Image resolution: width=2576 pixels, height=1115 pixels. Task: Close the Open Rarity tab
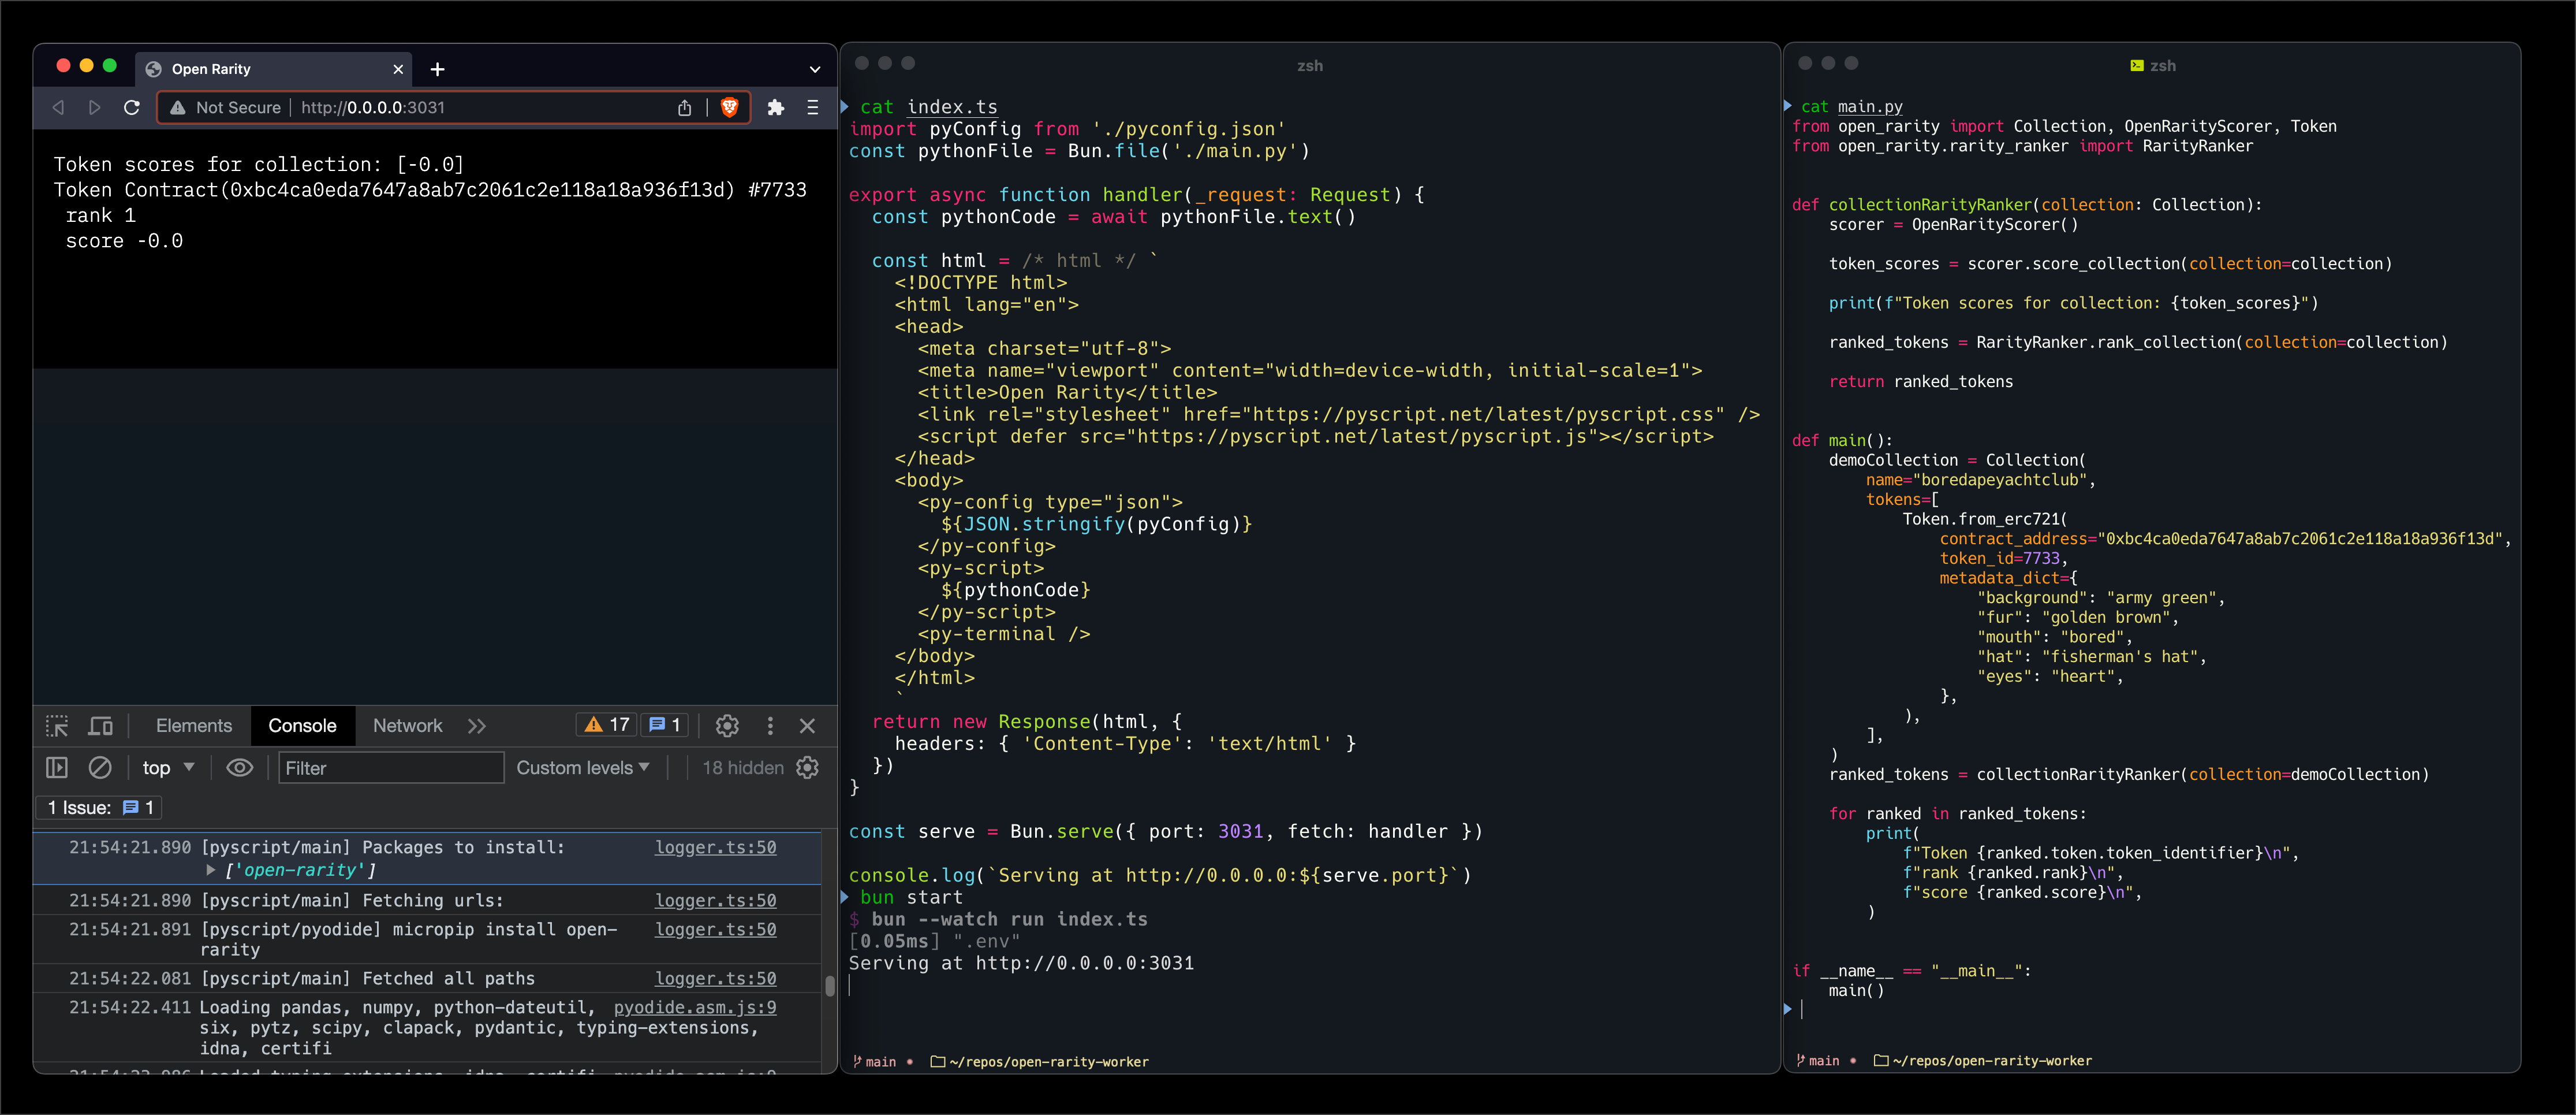tap(398, 69)
